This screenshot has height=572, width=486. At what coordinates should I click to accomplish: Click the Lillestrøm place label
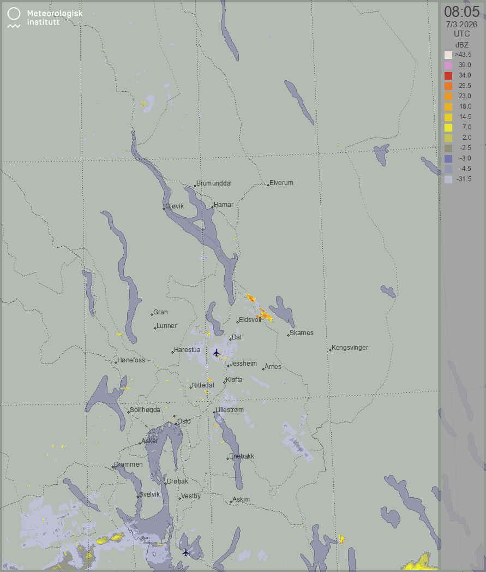click(x=230, y=410)
